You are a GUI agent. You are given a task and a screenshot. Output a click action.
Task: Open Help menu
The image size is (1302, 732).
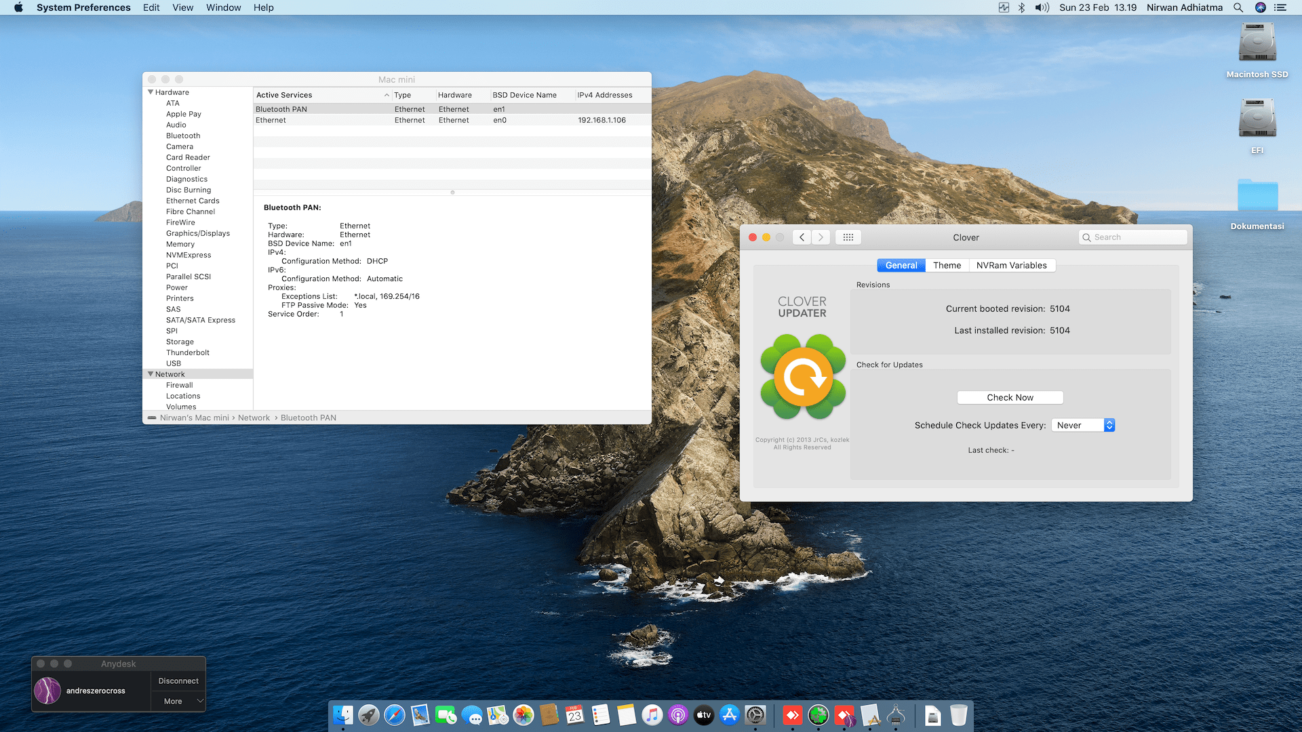click(264, 7)
